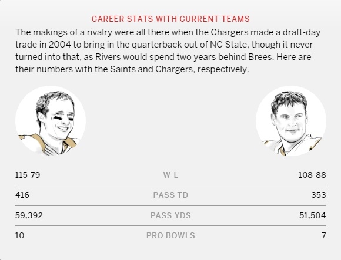341x260 pixels.
Task: Click the PASS YDS stat label
Action: click(170, 215)
